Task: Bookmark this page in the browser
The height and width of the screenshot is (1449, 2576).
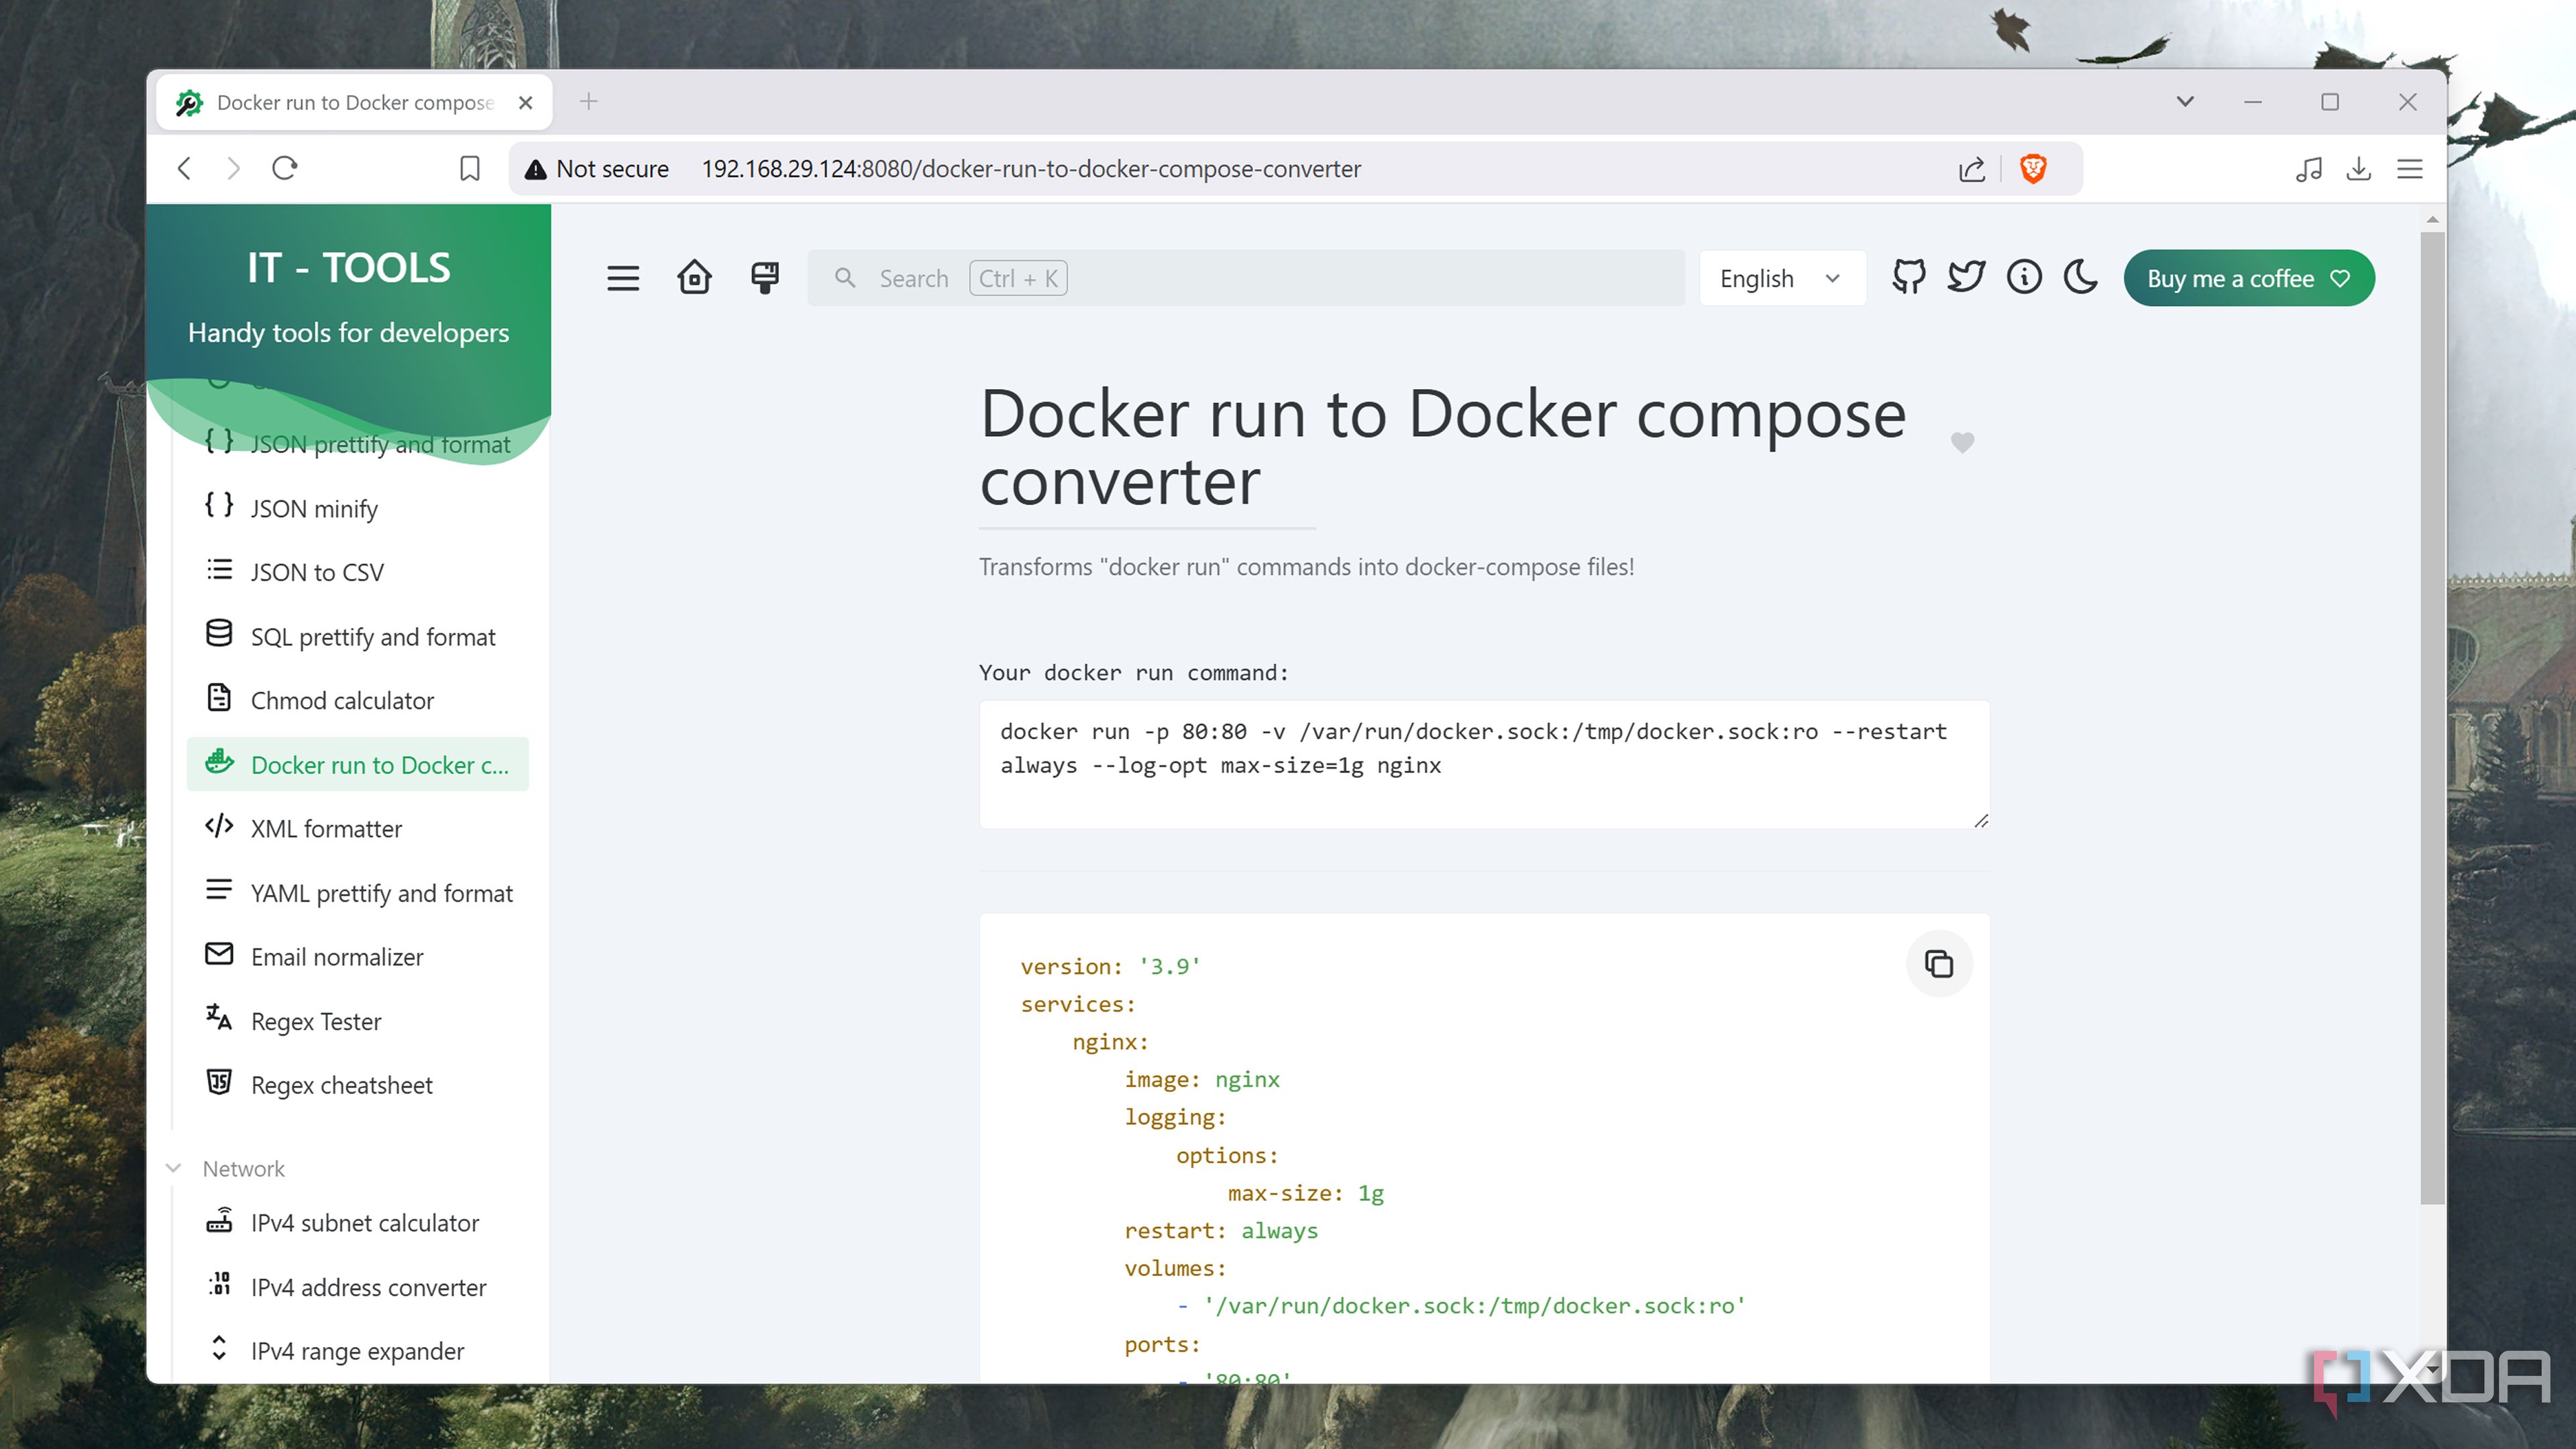Action: pyautogui.click(x=469, y=169)
